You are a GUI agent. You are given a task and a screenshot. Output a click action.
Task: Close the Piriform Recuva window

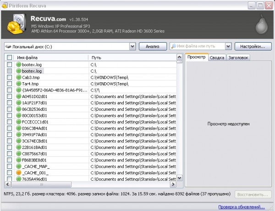click(x=269, y=6)
